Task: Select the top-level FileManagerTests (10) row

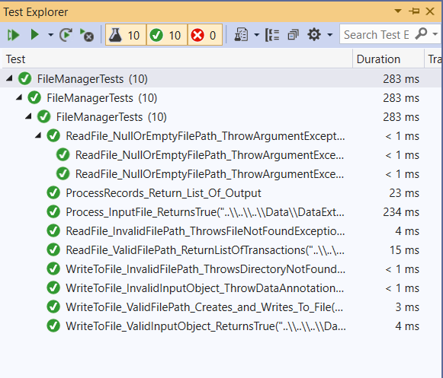Action: (220, 78)
